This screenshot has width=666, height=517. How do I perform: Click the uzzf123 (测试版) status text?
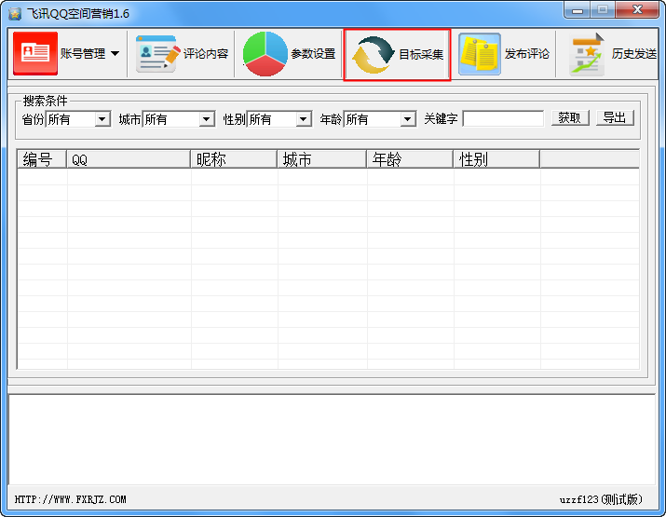tap(601, 499)
